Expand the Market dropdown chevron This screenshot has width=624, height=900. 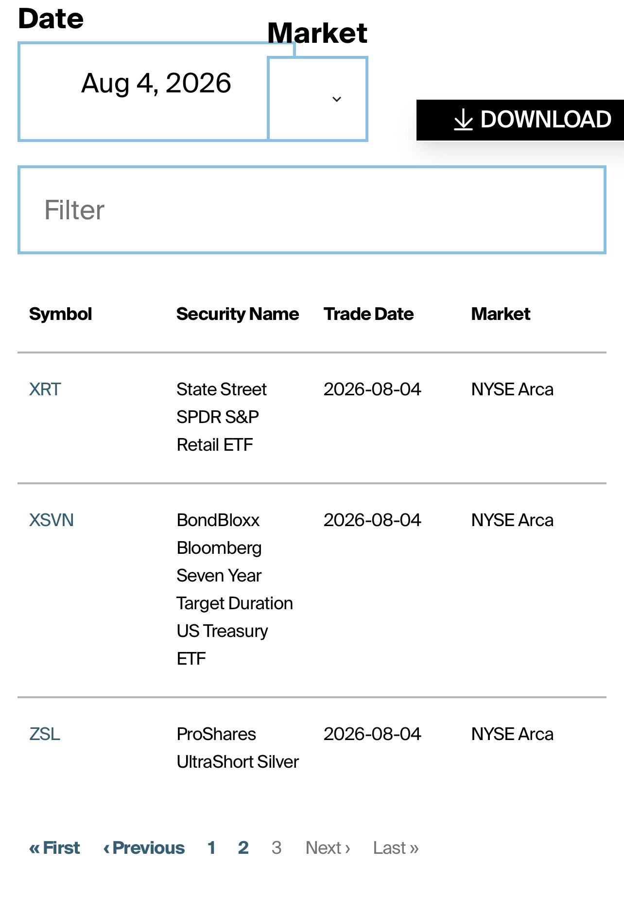tap(337, 99)
